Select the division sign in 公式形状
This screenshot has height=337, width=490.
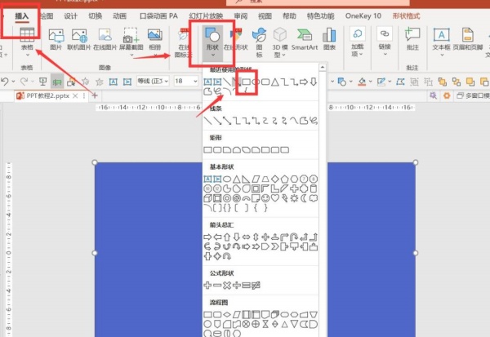click(x=237, y=285)
